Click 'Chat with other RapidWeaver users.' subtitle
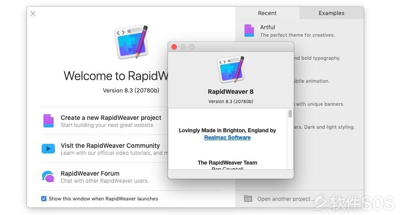 105,181
